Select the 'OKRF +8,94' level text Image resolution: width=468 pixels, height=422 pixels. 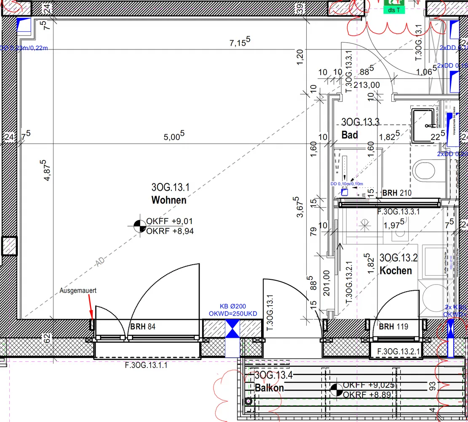tap(170, 231)
